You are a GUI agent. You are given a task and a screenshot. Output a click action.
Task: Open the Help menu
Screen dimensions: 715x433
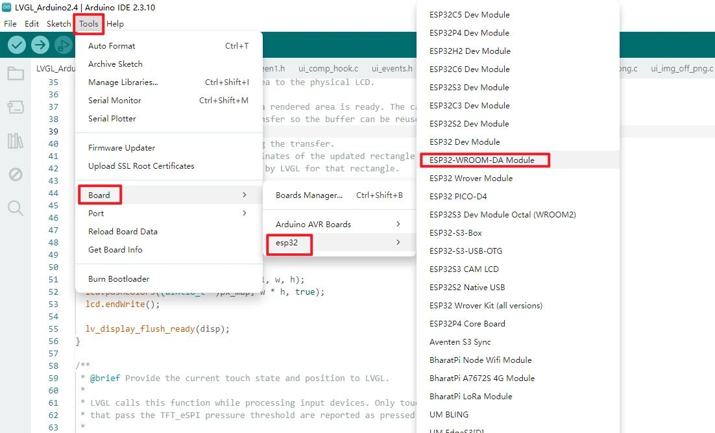[115, 24]
